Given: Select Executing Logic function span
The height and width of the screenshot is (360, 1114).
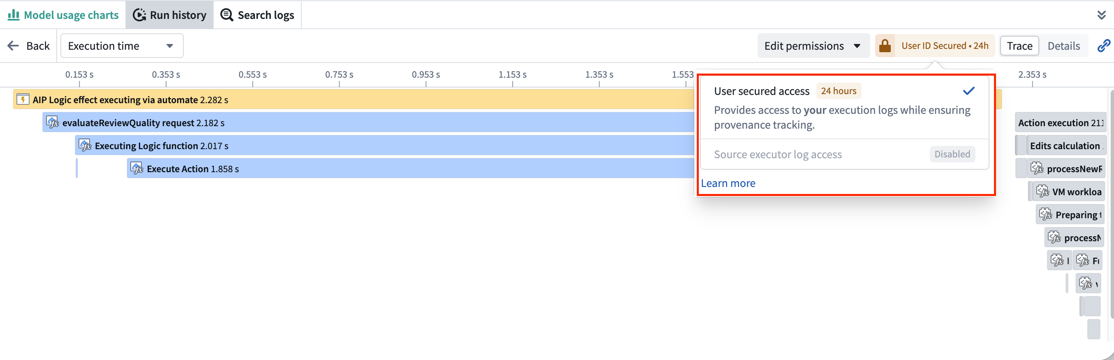Looking at the screenshot, I should click(x=384, y=145).
